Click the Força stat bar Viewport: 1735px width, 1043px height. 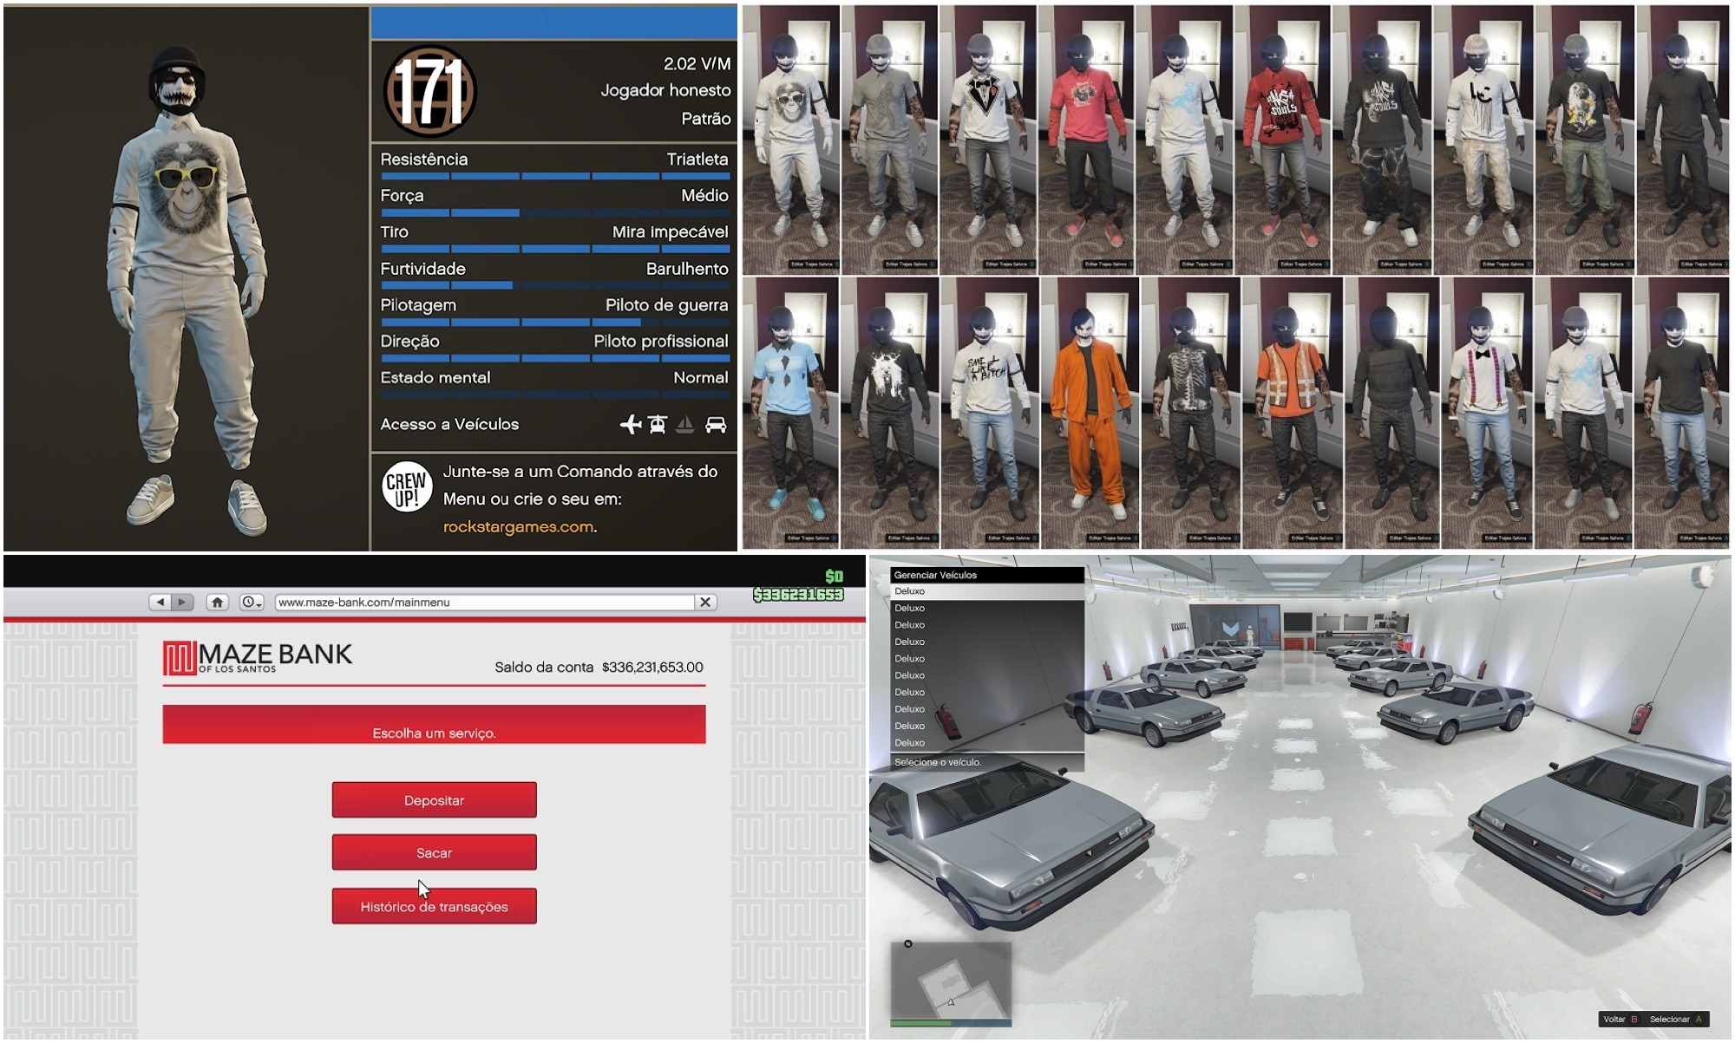coord(555,212)
